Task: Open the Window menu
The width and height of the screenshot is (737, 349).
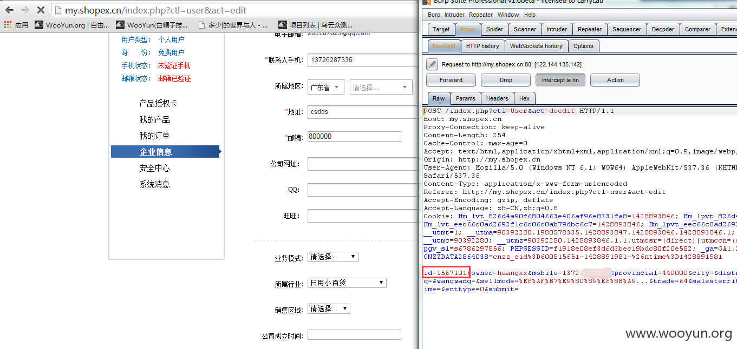Action: coord(508,15)
